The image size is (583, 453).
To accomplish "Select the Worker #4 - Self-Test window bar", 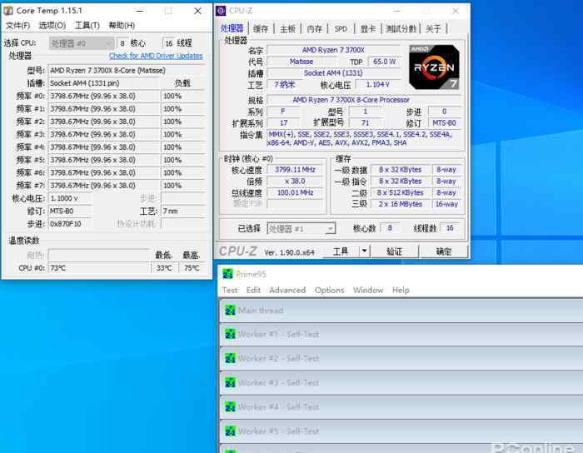I will (x=401, y=407).
